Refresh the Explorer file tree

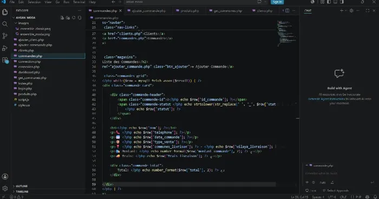(x=74, y=18)
